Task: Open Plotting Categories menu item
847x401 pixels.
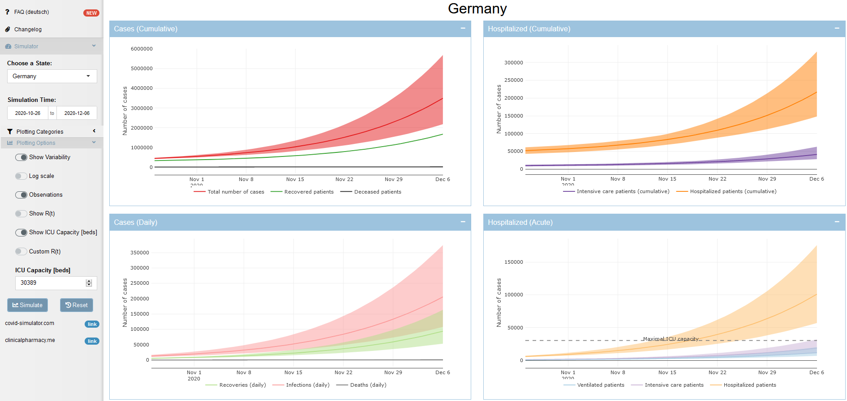Action: pos(52,131)
